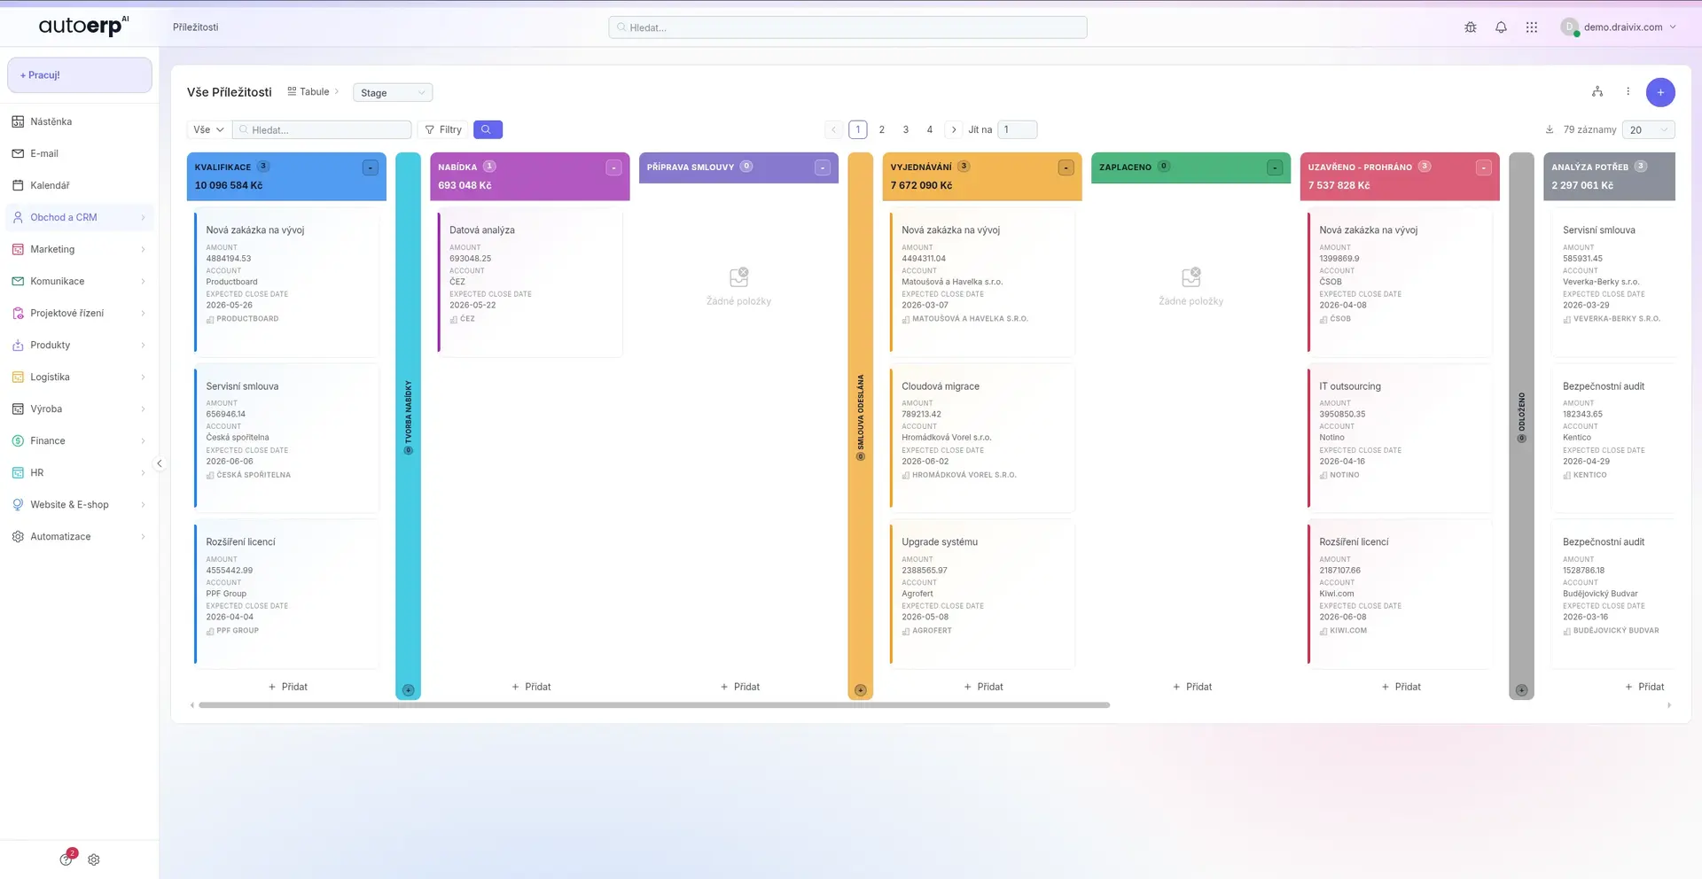
Task: Click the round blue add-record plus button
Action: click(x=1659, y=92)
